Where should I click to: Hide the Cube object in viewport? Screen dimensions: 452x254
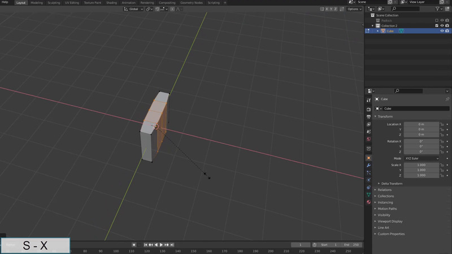(x=442, y=31)
